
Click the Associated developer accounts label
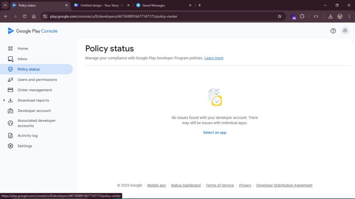37,123
